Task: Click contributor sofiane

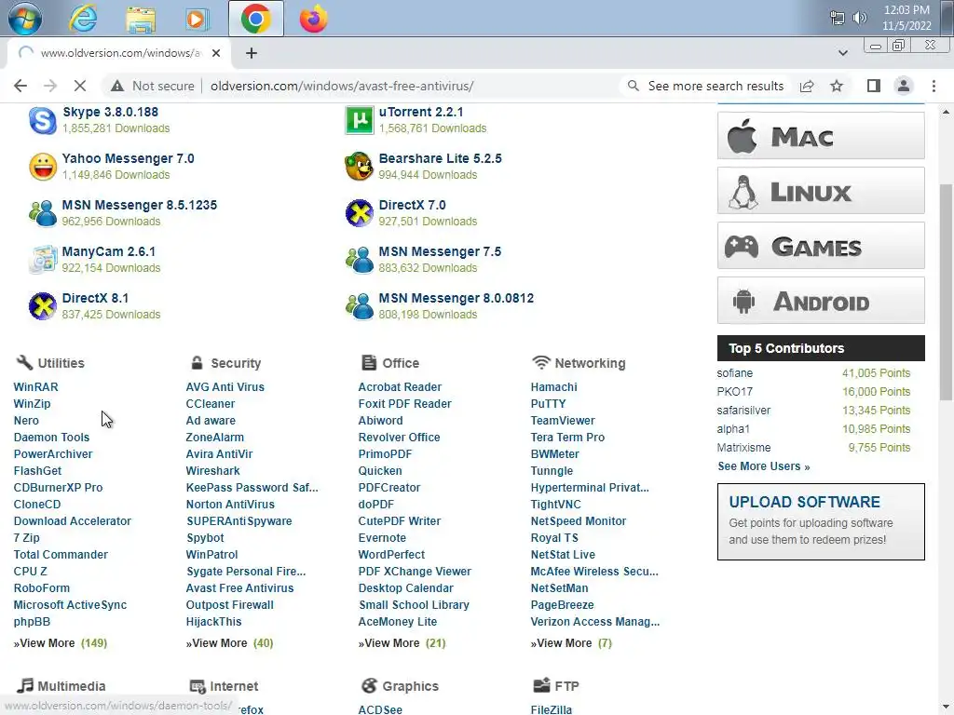Action: (734, 373)
